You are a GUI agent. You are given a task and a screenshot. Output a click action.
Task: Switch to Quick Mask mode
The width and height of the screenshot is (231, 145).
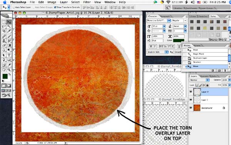tap(9, 86)
